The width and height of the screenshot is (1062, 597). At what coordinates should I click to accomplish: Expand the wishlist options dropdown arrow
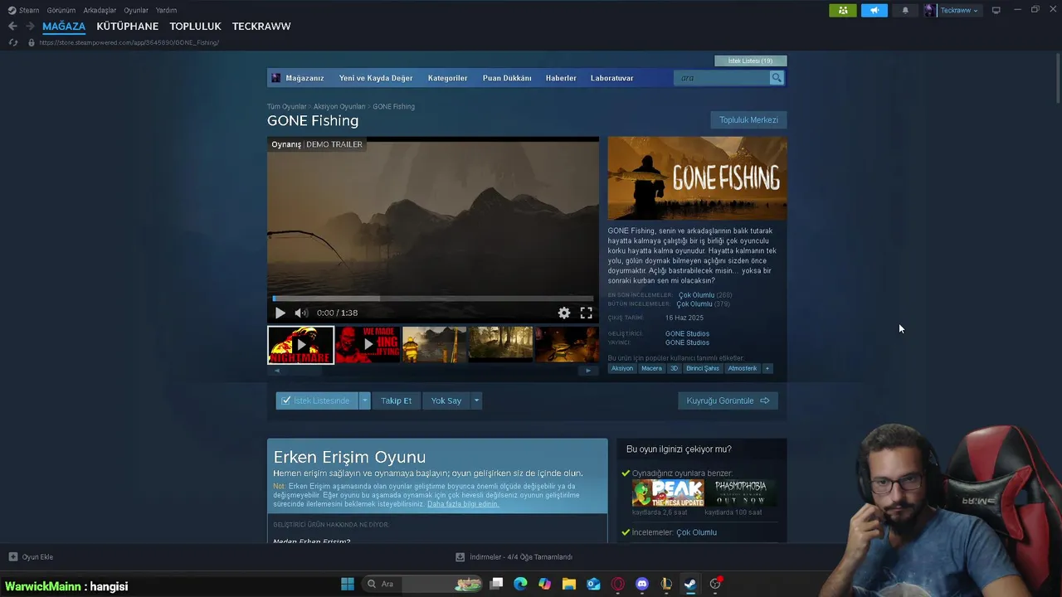364,400
